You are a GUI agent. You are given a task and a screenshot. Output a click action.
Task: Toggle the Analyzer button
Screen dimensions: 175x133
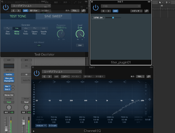pos(41,126)
